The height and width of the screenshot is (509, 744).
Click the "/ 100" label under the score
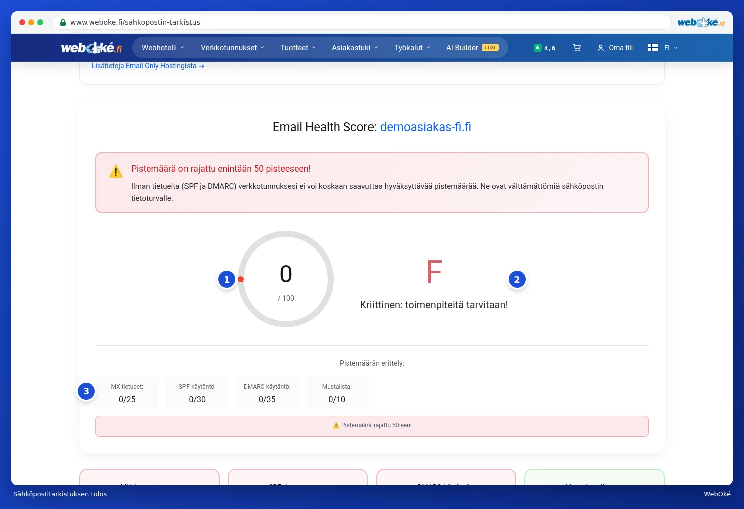[x=286, y=298]
